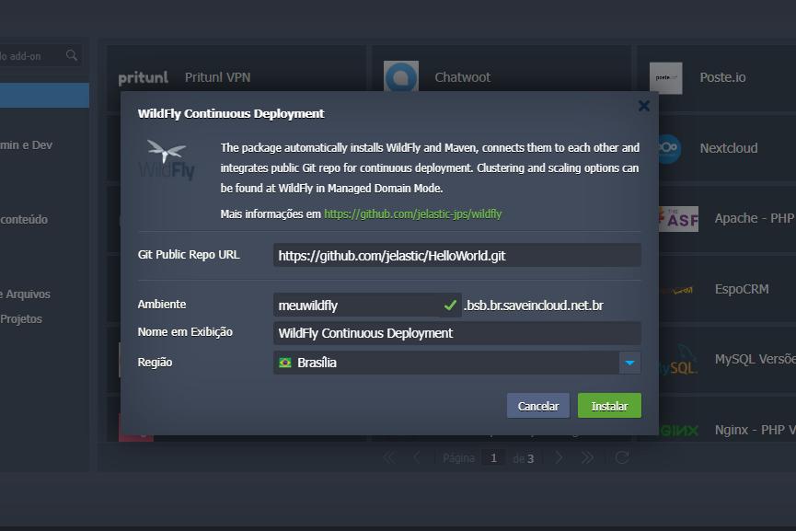This screenshot has height=531, width=796.
Task: Click the Git Public Repo URL field
Action: (x=456, y=256)
